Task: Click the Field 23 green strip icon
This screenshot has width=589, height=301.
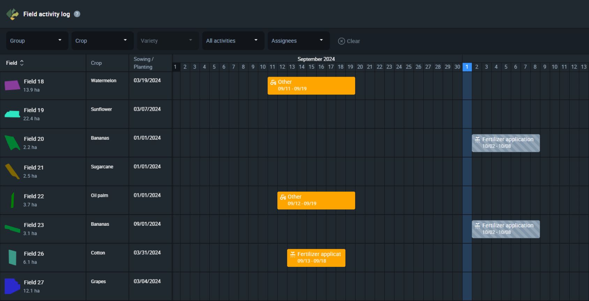Action: pyautogui.click(x=12, y=229)
